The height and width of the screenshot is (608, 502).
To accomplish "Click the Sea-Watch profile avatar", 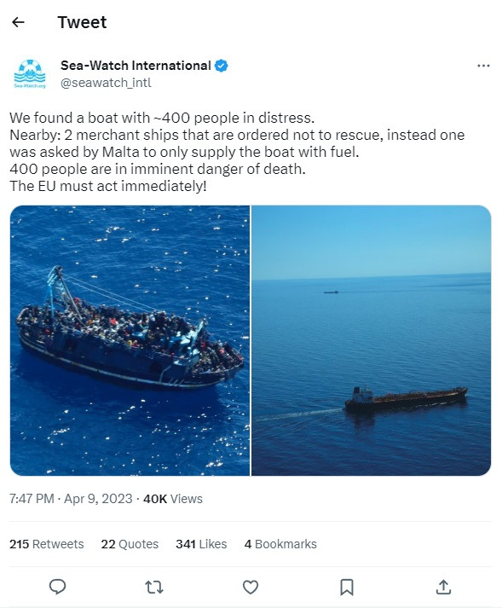I will (30, 74).
